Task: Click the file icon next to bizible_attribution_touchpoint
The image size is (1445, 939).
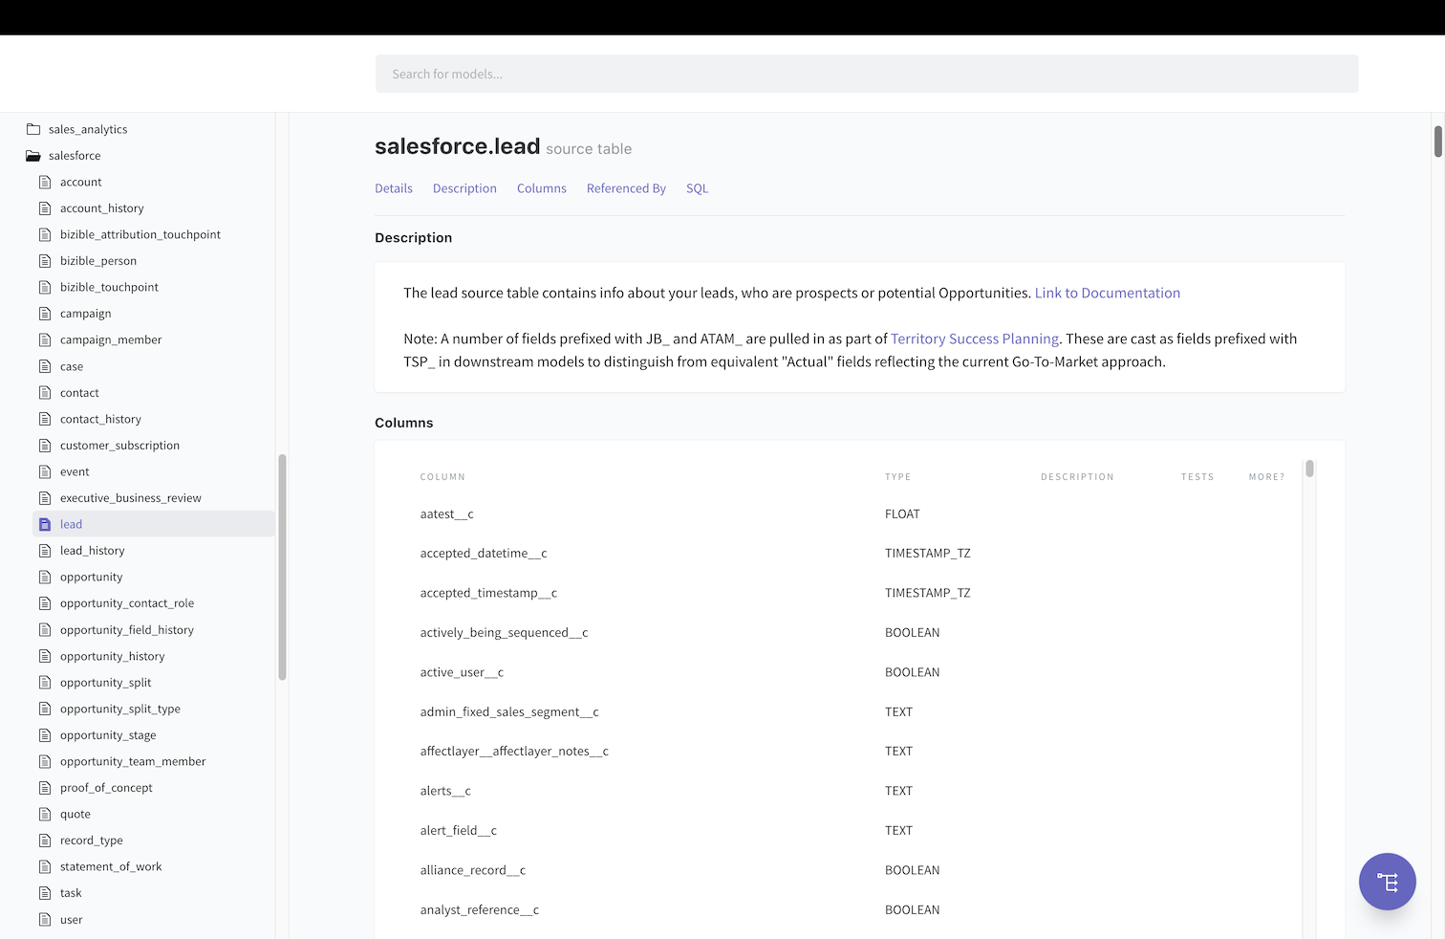Action: pos(45,234)
